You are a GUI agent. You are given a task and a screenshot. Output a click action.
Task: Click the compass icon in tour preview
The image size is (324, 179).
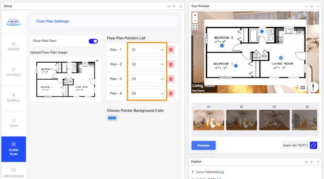pyautogui.click(x=313, y=87)
